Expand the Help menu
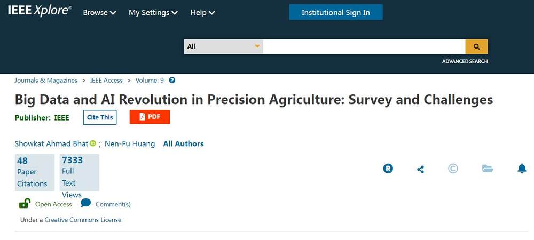 [203, 13]
